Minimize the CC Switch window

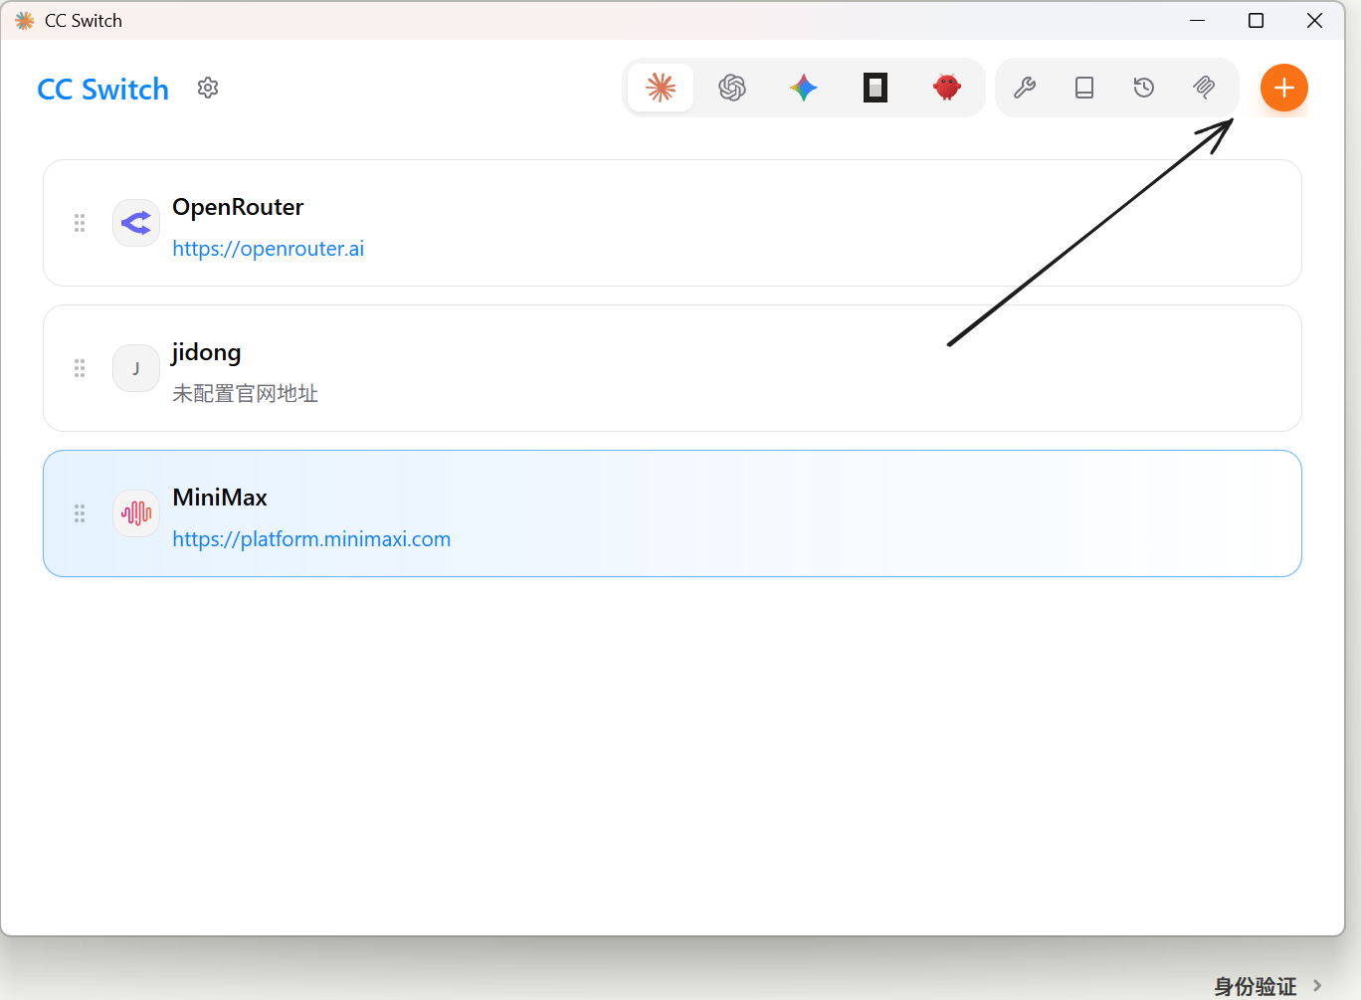tap(1198, 20)
